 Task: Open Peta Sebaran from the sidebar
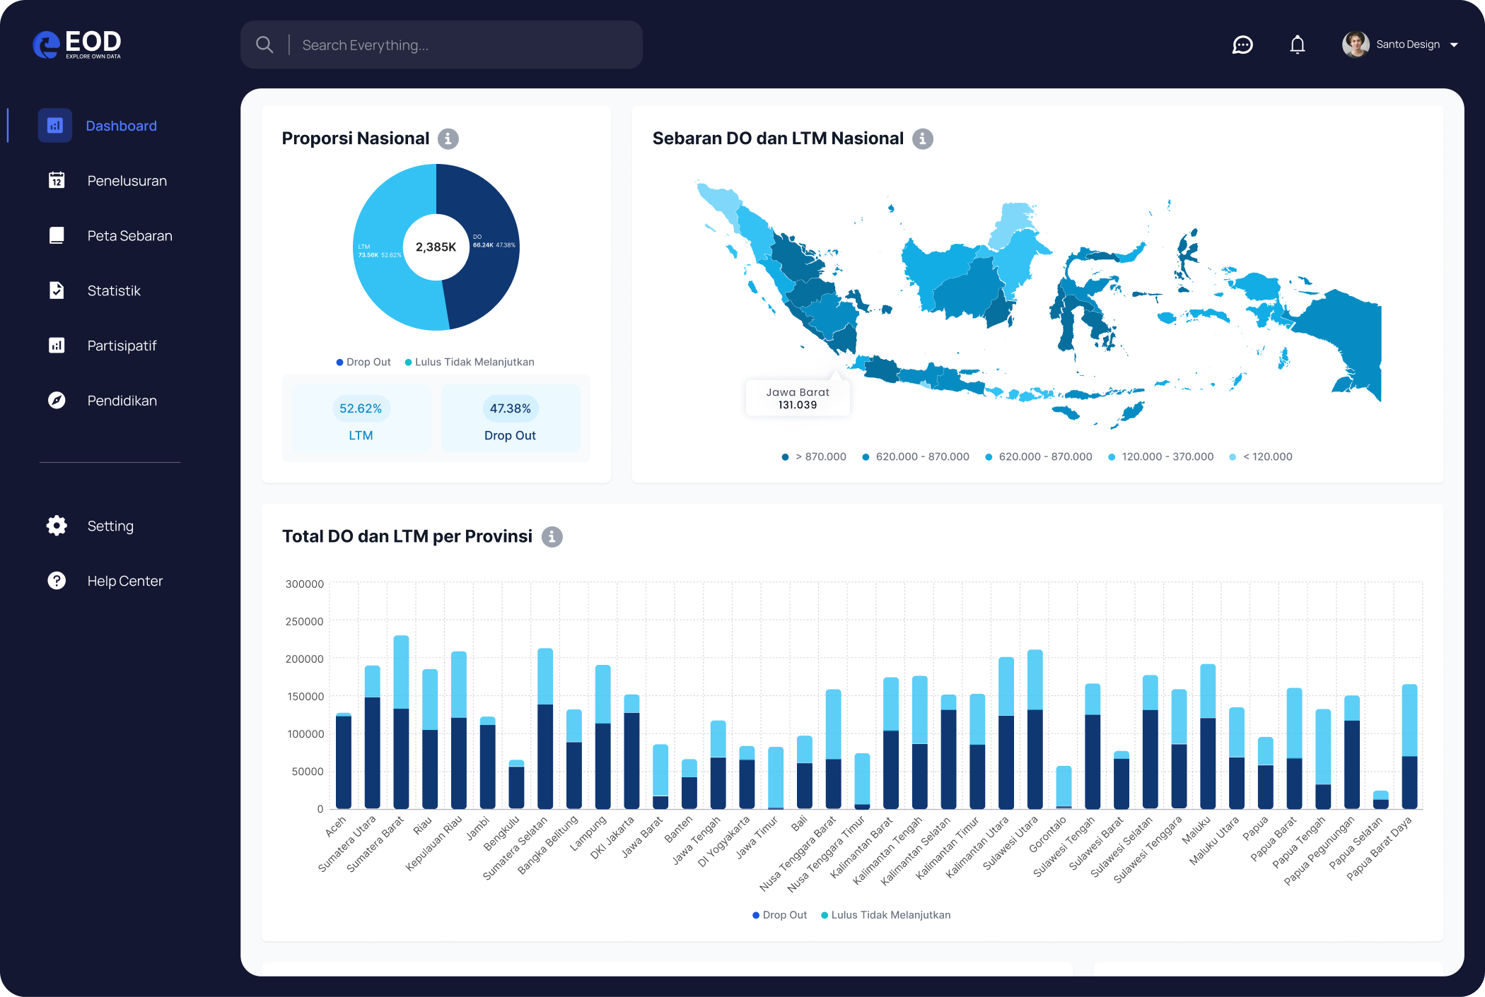(x=56, y=235)
